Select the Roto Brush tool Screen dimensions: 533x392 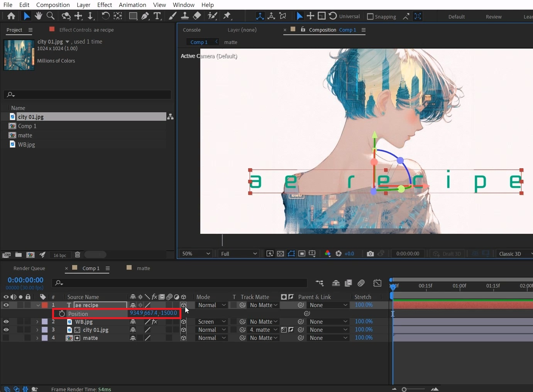[x=212, y=16]
